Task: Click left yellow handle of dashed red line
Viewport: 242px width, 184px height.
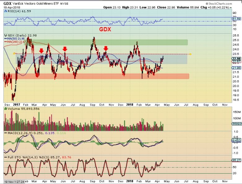Action: pos(14,54)
